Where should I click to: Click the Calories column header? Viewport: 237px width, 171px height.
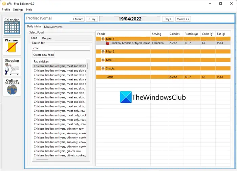175,34
